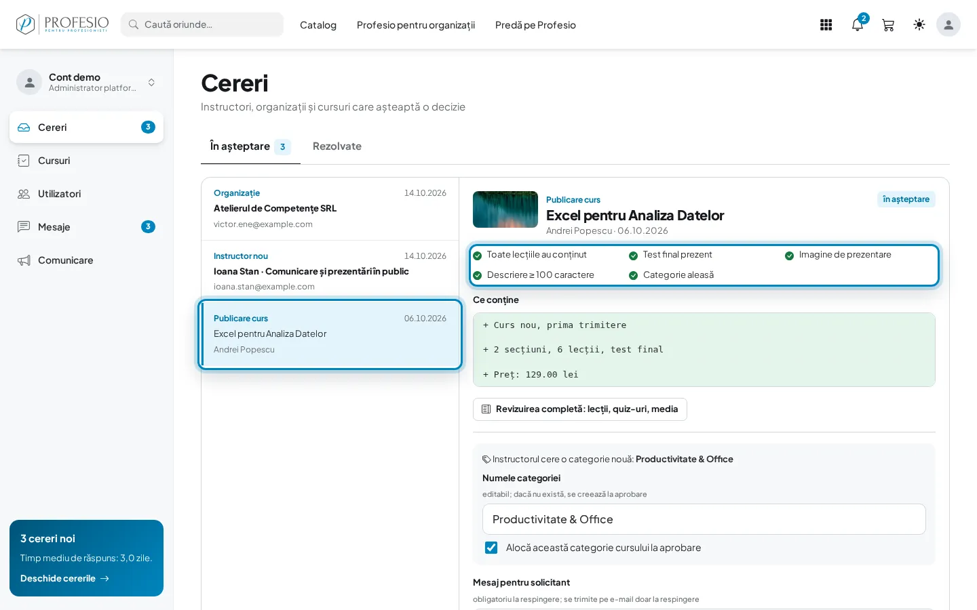
Task: Click the Toate lecțiile au conținut check
Action: click(x=530, y=255)
